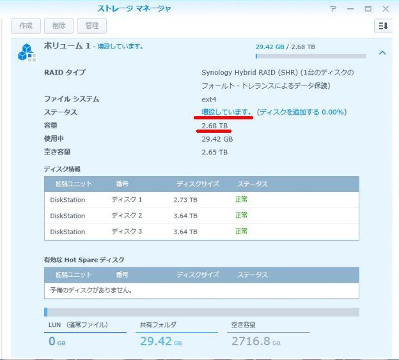This screenshot has height=360, width=399.
Task: Minimize the ストレージ マネージャ window
Action: (x=350, y=9)
